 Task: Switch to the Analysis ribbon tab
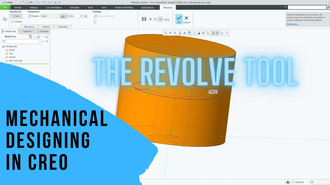click(34, 7)
